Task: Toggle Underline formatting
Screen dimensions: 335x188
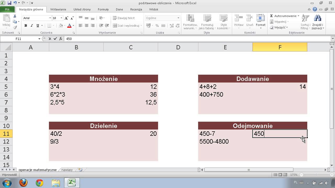Action: (38, 26)
